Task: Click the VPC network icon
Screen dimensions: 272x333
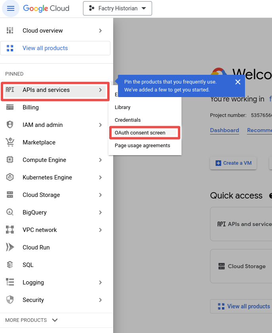Action: coord(10,230)
